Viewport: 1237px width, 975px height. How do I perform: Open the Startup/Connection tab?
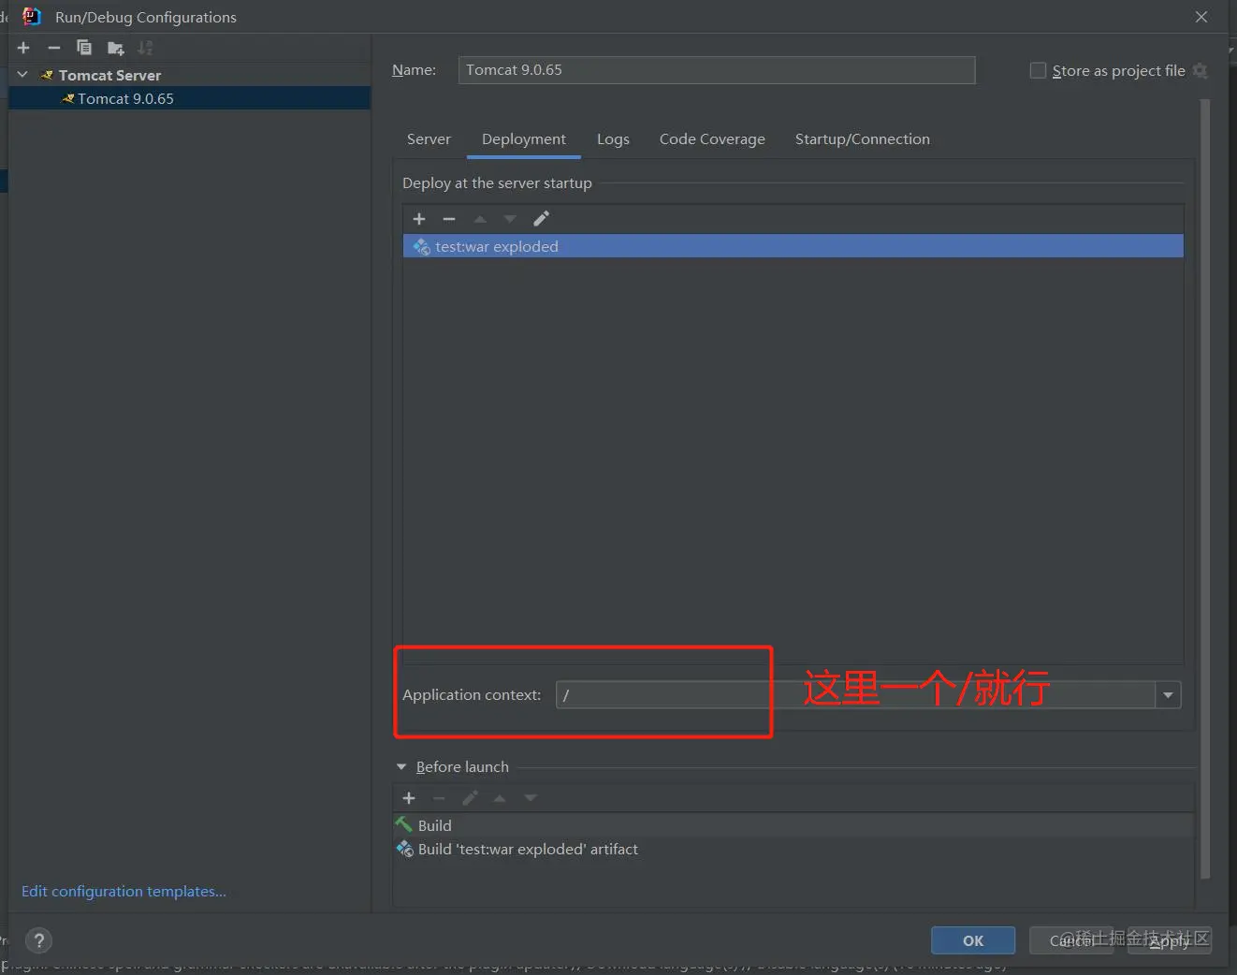pyautogui.click(x=863, y=139)
